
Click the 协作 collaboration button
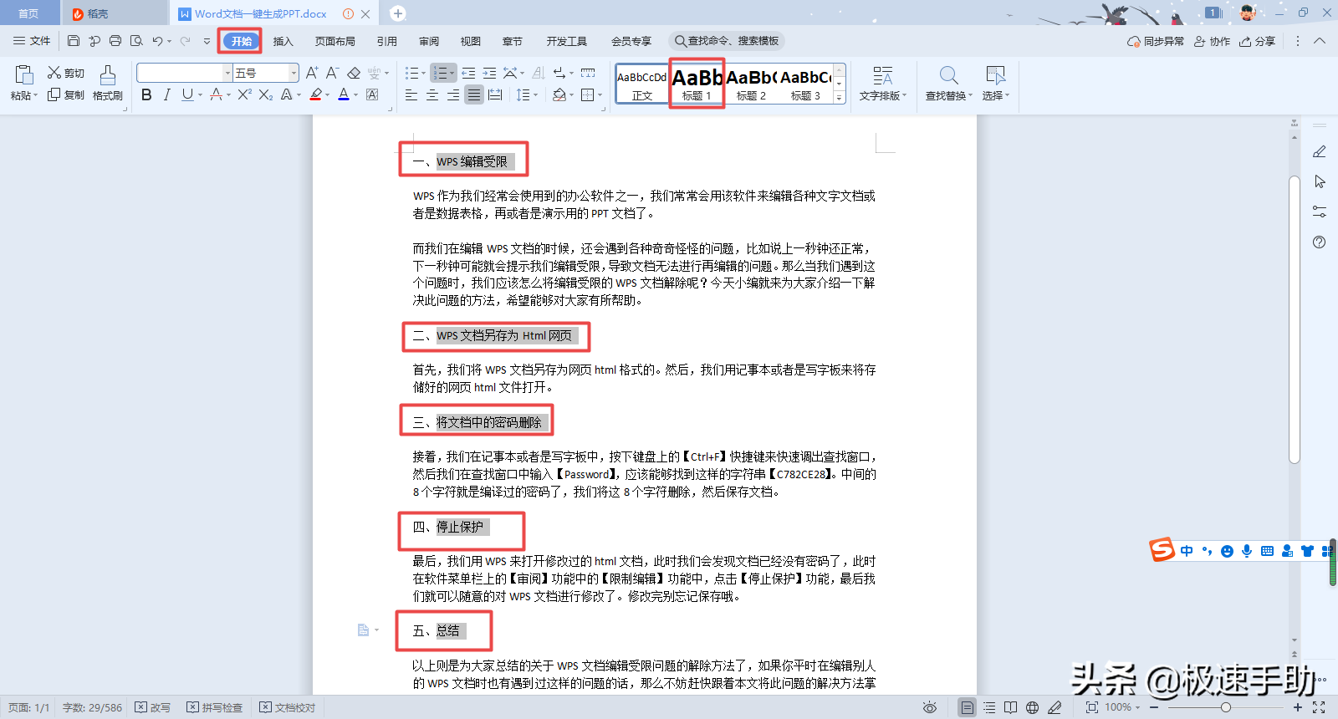[x=1212, y=41]
